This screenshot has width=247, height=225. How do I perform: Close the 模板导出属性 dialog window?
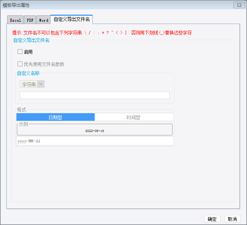coord(239,5)
